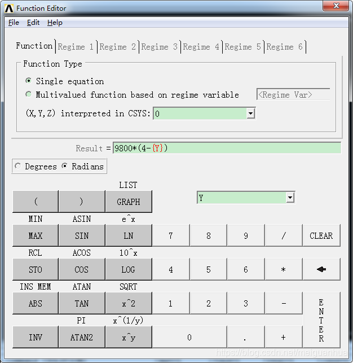Click the multiplication asterisk key
The width and height of the screenshot is (353, 363).
tap(284, 269)
